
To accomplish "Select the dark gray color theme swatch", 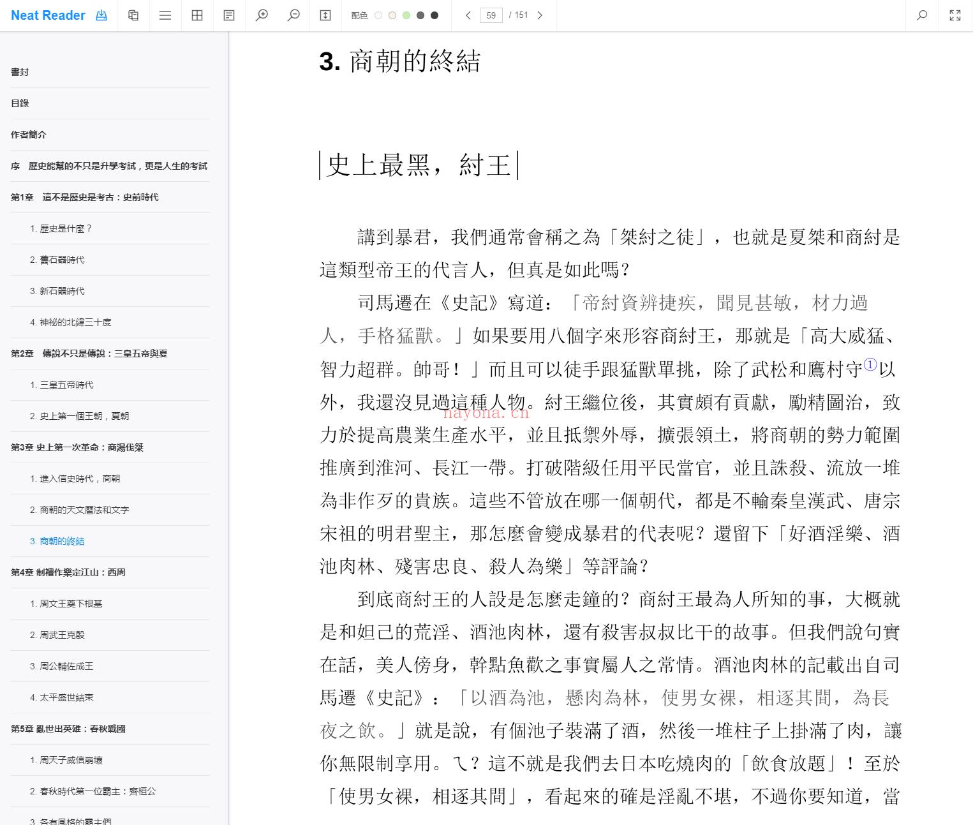I will [x=420, y=15].
